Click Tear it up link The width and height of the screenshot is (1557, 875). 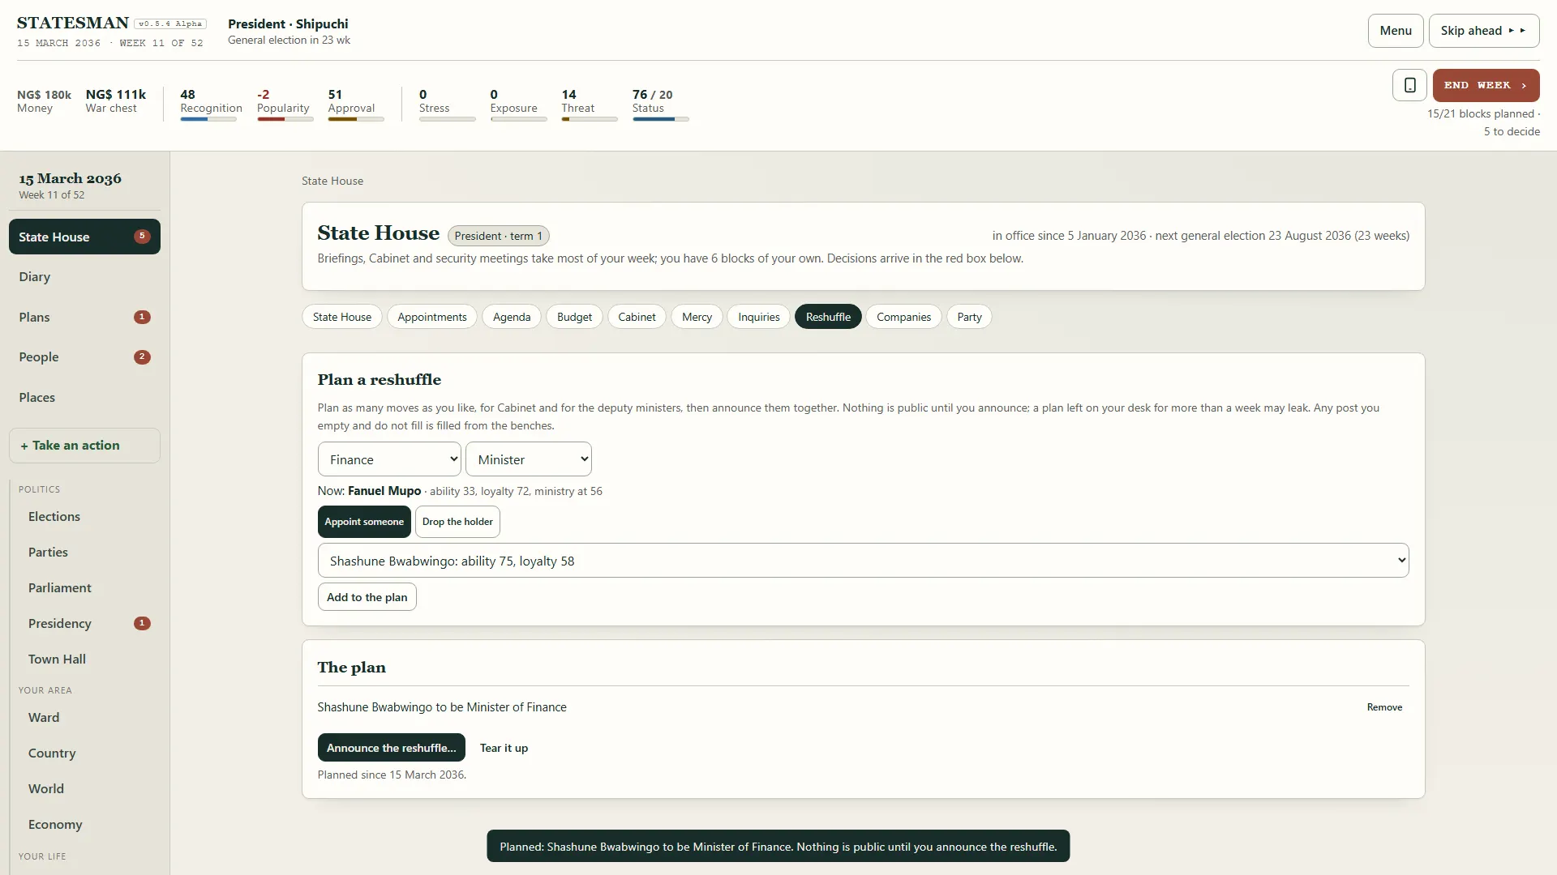coord(504,748)
